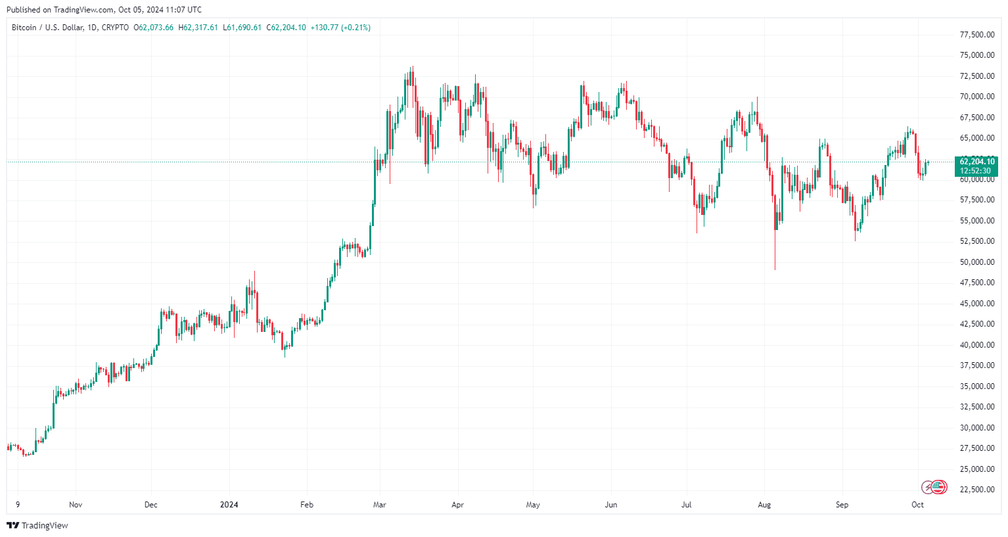The image size is (1008, 537).
Task: Click the current price label 62,204.10
Action: (x=977, y=162)
